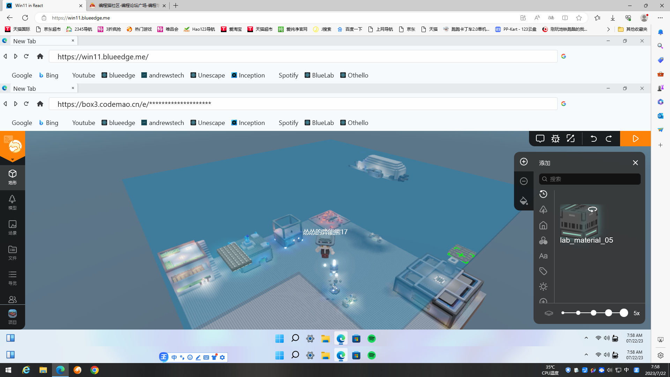Select the add-block plus mode
The image size is (670, 377).
click(x=524, y=162)
